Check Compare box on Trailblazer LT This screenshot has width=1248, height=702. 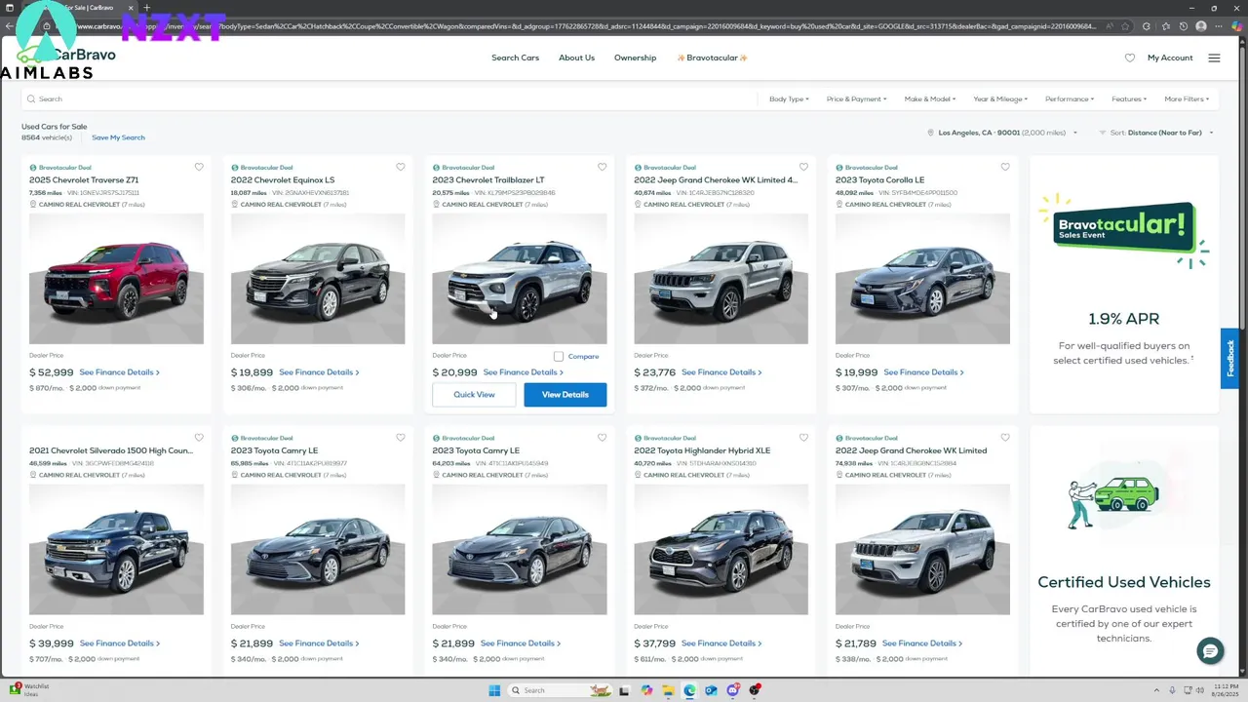click(x=559, y=357)
